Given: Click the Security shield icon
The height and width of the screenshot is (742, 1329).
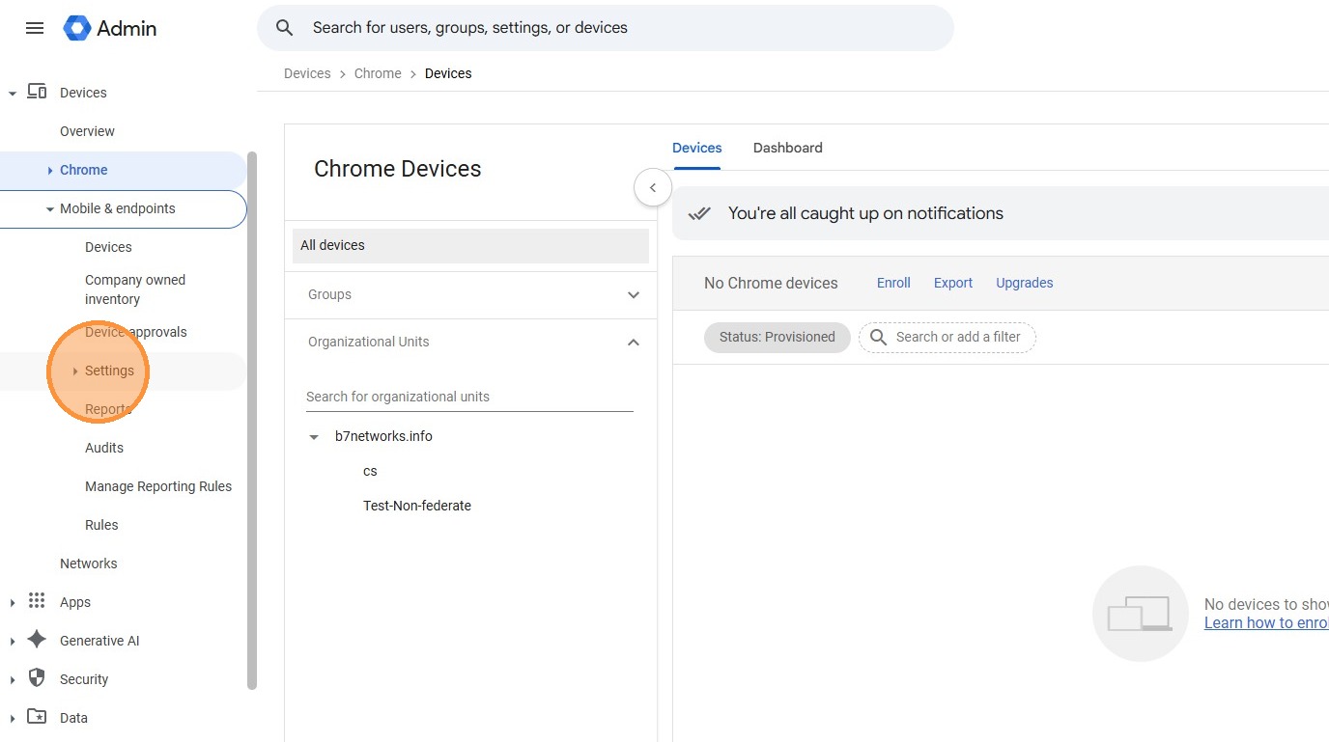Looking at the screenshot, I should [37, 678].
